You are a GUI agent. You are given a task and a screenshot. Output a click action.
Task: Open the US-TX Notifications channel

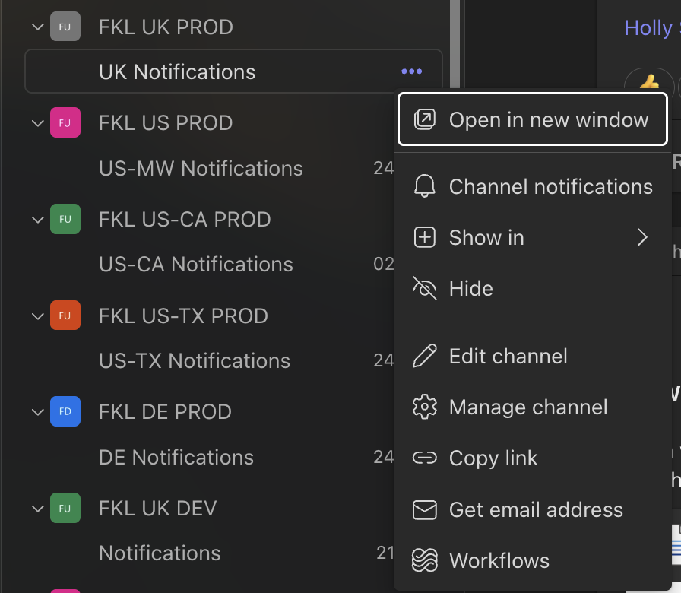click(x=194, y=360)
